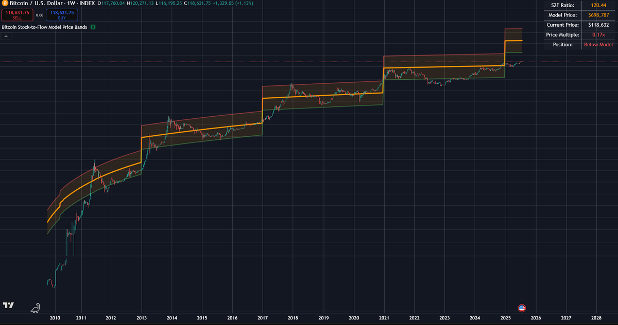Click the 2017 label on time axis
This screenshot has width=618, height=325.
tap(263, 318)
